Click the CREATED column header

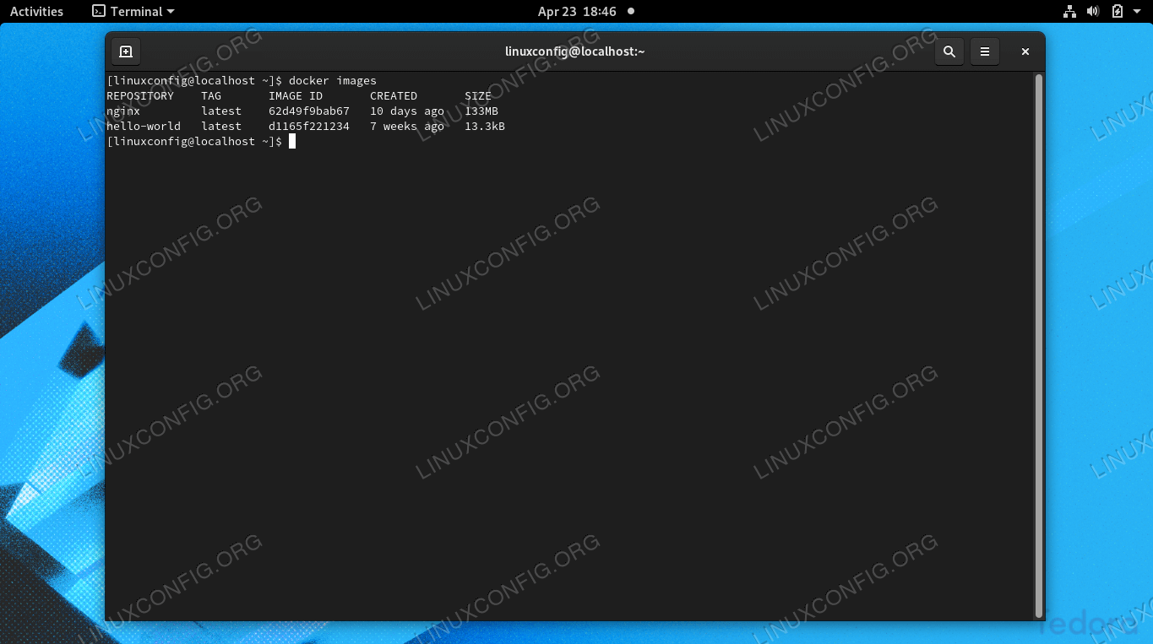[394, 96]
